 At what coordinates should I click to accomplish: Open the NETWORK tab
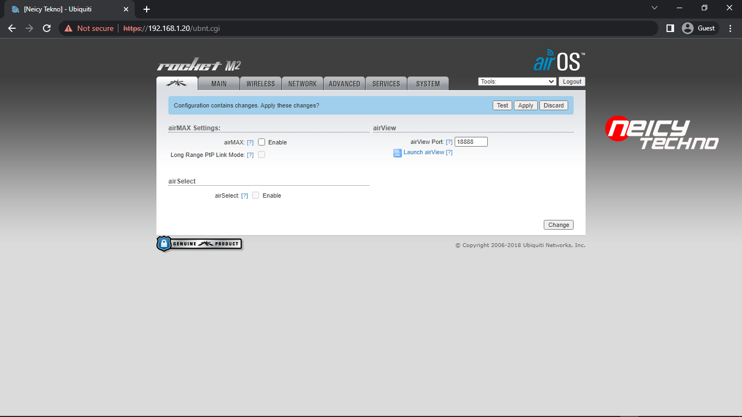pyautogui.click(x=303, y=84)
